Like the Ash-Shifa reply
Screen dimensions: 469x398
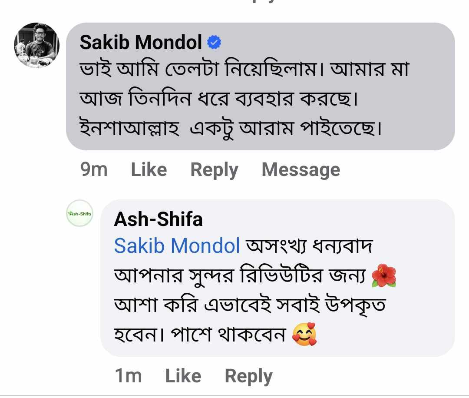[x=183, y=376]
